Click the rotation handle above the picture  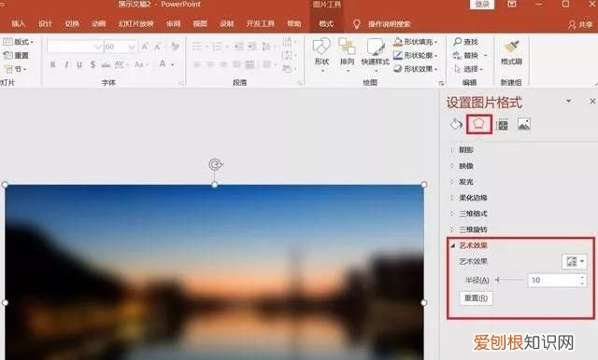[216, 164]
